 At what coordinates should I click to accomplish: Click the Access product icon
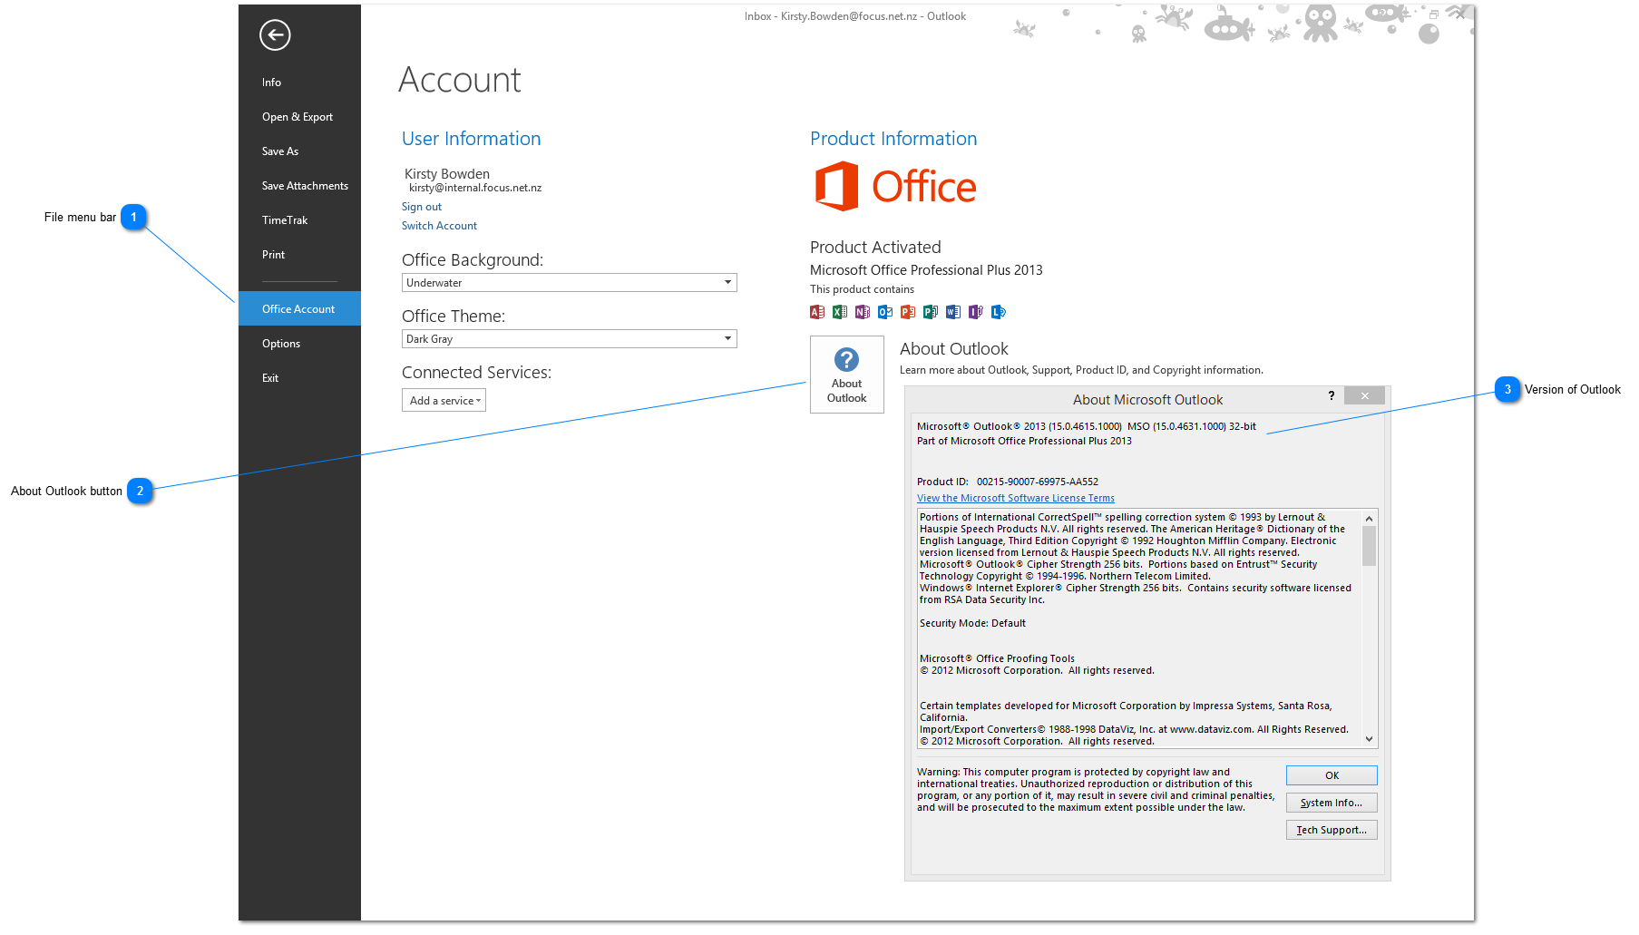point(817,312)
